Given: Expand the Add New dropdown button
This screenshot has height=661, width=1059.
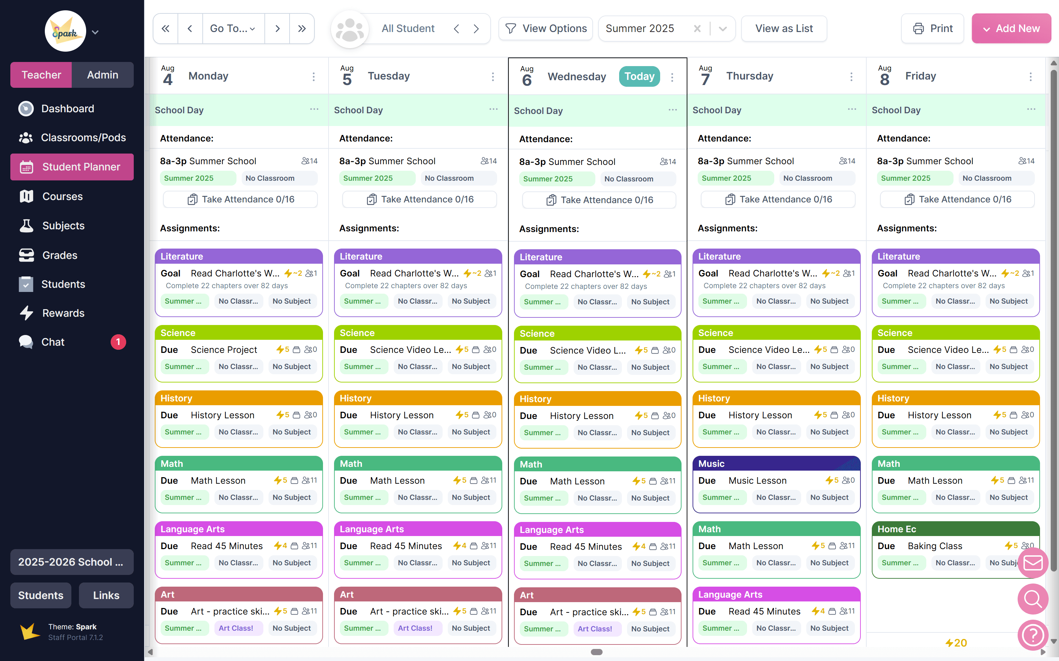Looking at the screenshot, I should click(1011, 29).
